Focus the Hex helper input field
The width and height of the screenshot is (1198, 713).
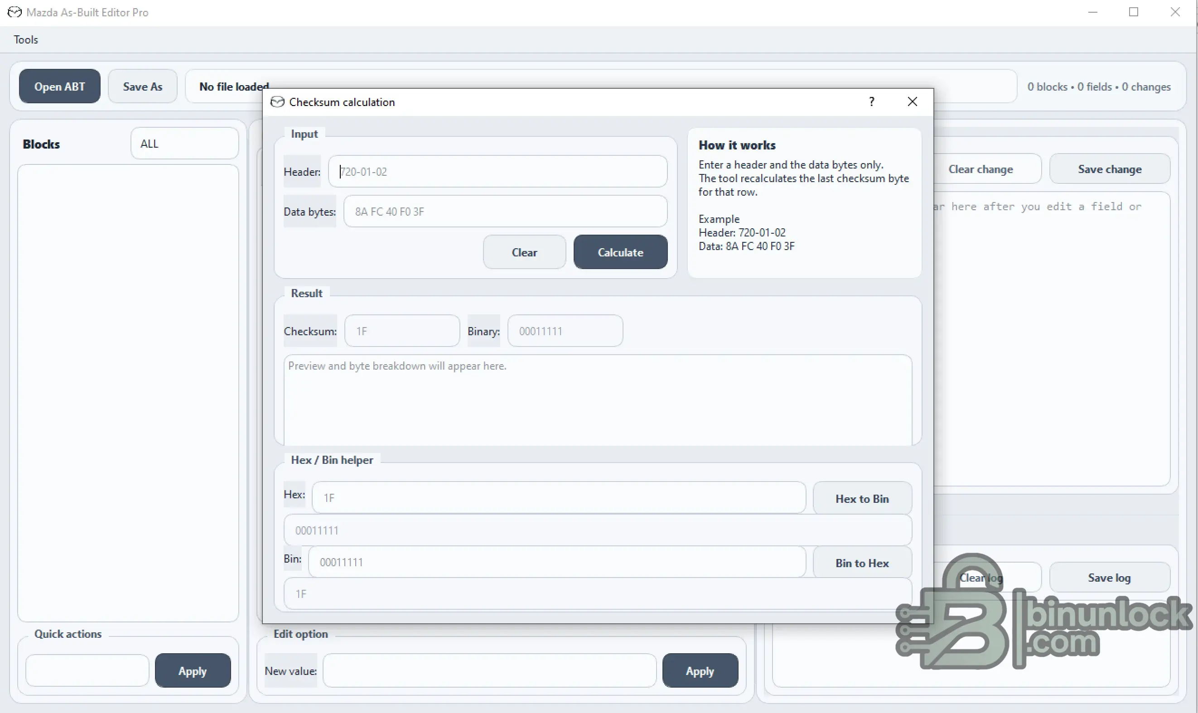(x=558, y=498)
